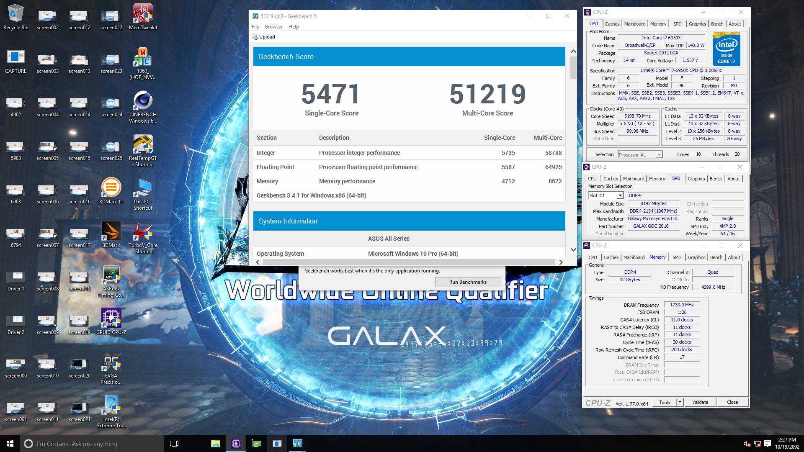Launch 3DMark 11 desktop icon
The image size is (804, 452).
111,191
